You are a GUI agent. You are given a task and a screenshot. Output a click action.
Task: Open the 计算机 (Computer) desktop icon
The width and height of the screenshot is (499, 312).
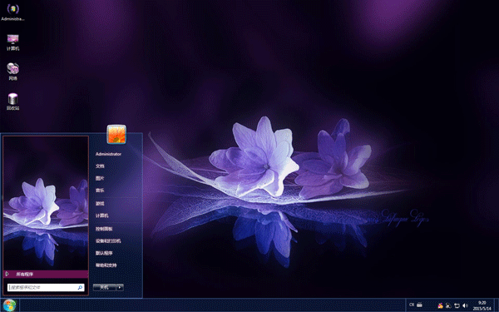12,42
